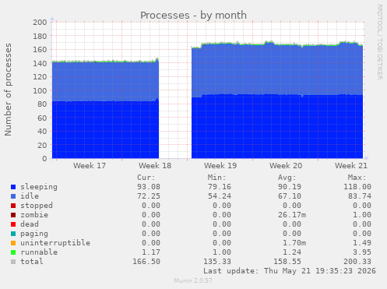This screenshot has height=289, width=387.
Task: Click idle current value 72.25
Action: pyautogui.click(x=149, y=196)
